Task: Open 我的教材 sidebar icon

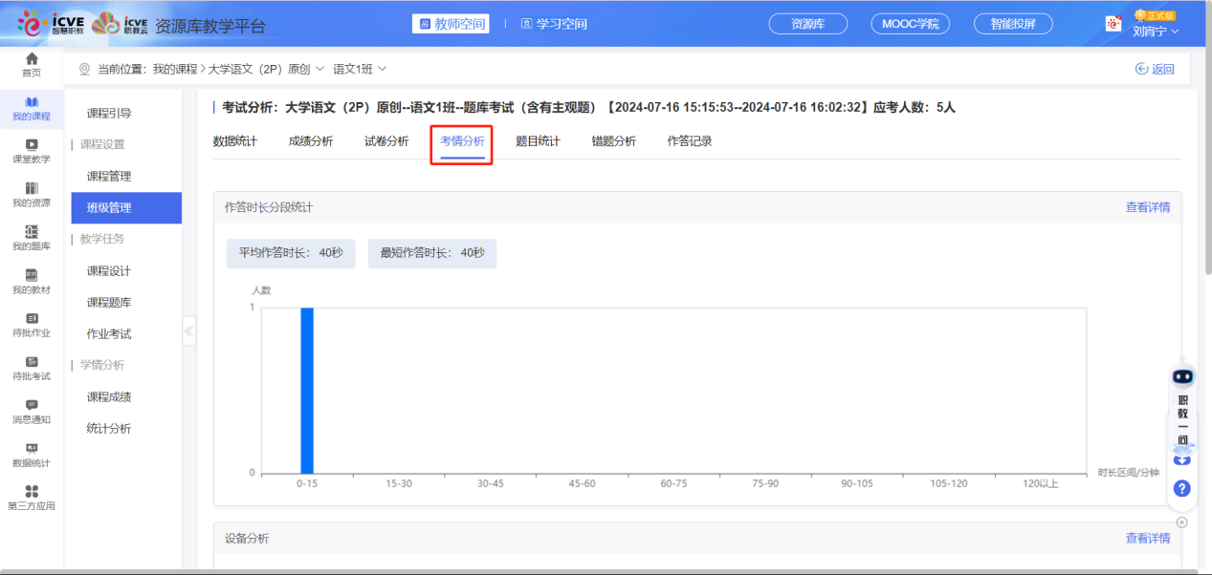Action: [32, 276]
